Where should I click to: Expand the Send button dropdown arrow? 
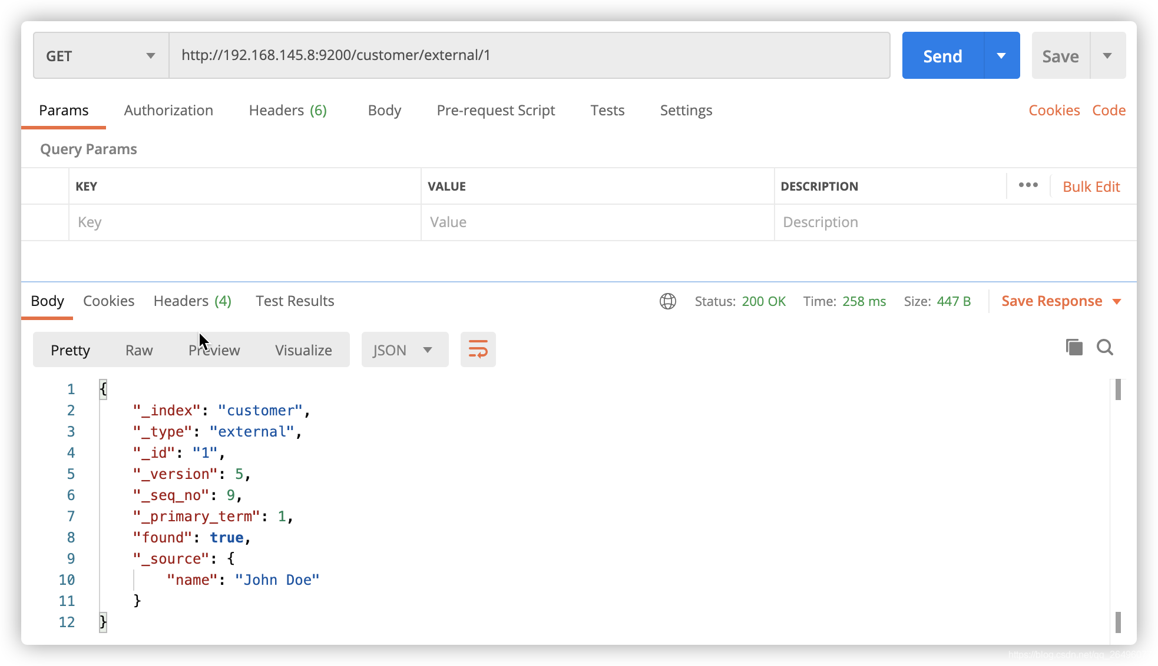click(1001, 56)
